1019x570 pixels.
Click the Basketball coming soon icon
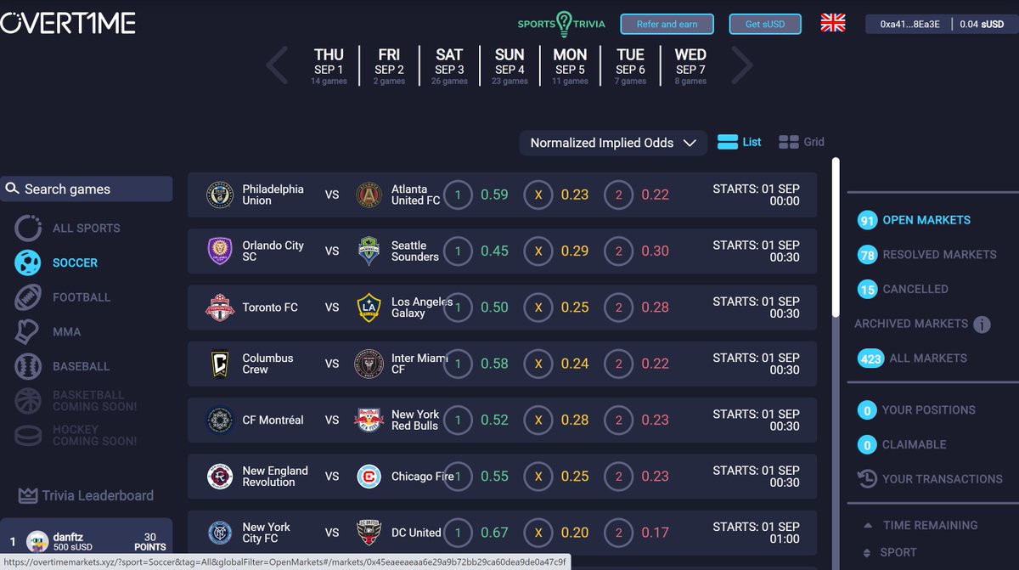[28, 401]
